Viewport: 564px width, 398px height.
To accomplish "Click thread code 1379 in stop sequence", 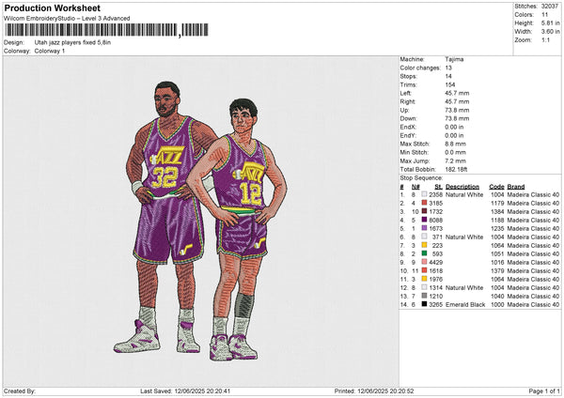I will click(x=497, y=271).
